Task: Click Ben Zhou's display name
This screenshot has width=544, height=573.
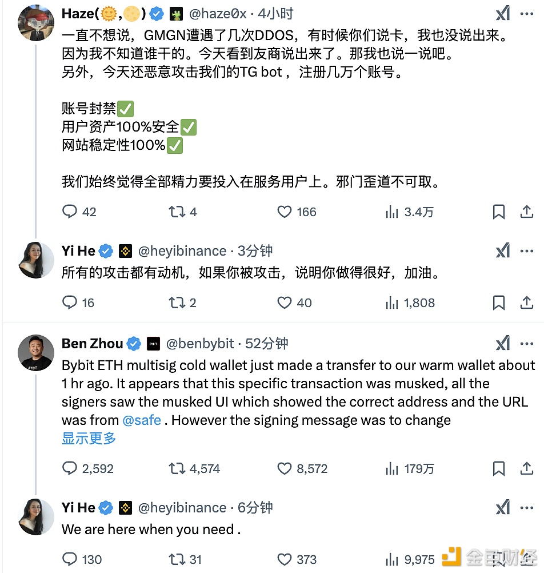Action: click(x=92, y=343)
